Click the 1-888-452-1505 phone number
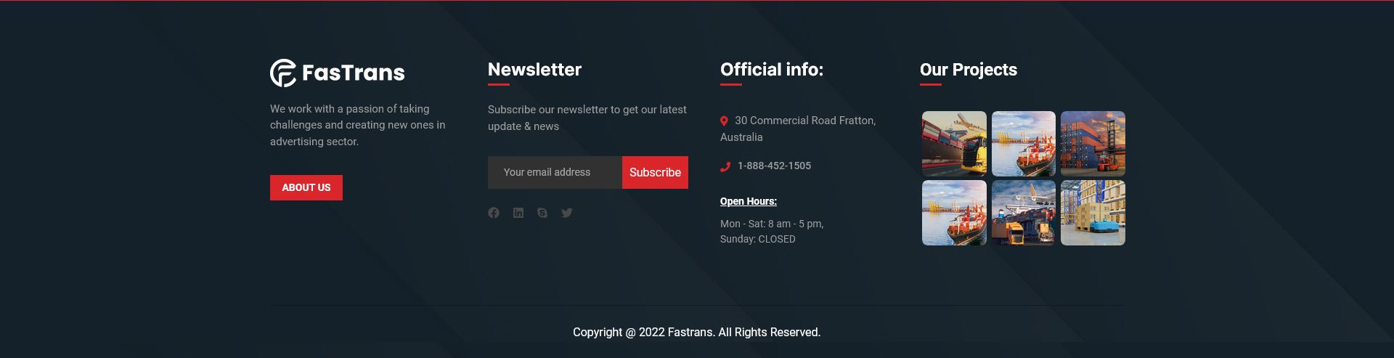The image size is (1394, 358). (774, 166)
